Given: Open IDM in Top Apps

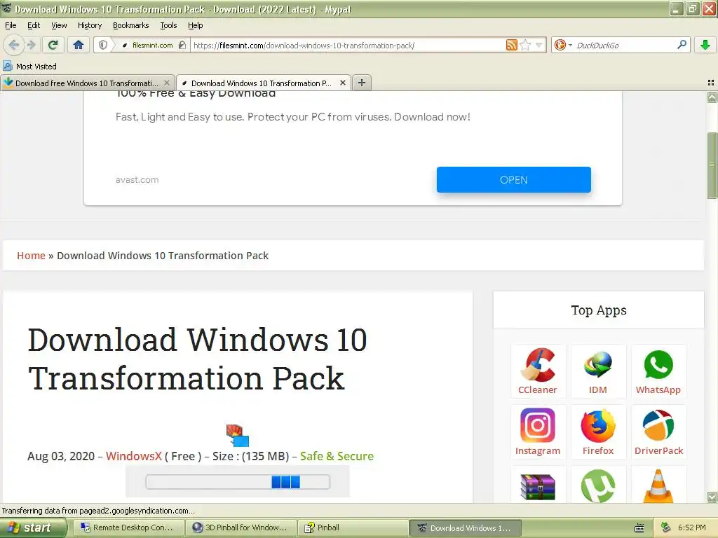Looking at the screenshot, I should coord(598,371).
